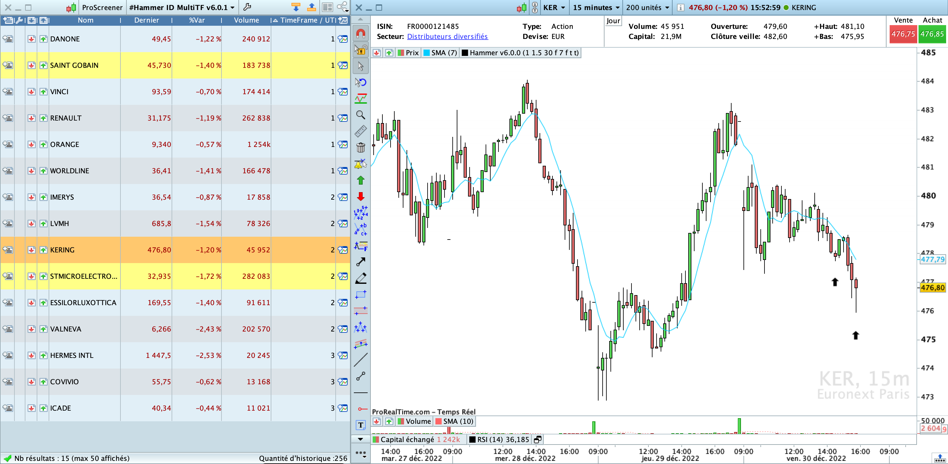948x464 pixels.
Task: Open the #Hammer ID MultiTF screener dropdown
Action: [182, 7]
